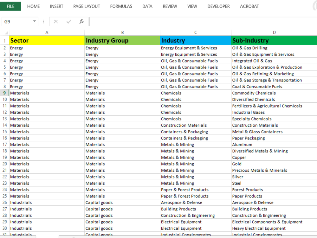
Task: Select the Silver cell
Action: click(x=274, y=177)
